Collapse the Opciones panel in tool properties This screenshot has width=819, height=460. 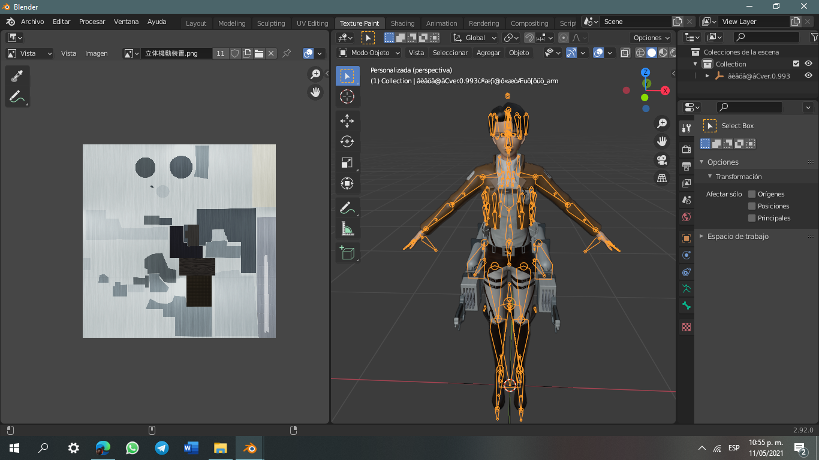(x=702, y=162)
